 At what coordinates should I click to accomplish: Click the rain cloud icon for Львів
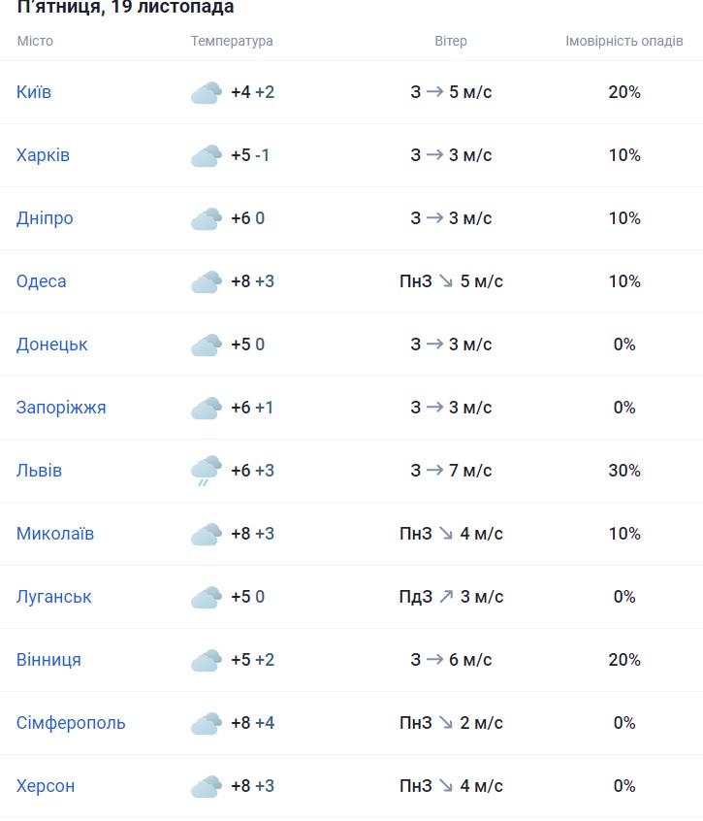[206, 472]
